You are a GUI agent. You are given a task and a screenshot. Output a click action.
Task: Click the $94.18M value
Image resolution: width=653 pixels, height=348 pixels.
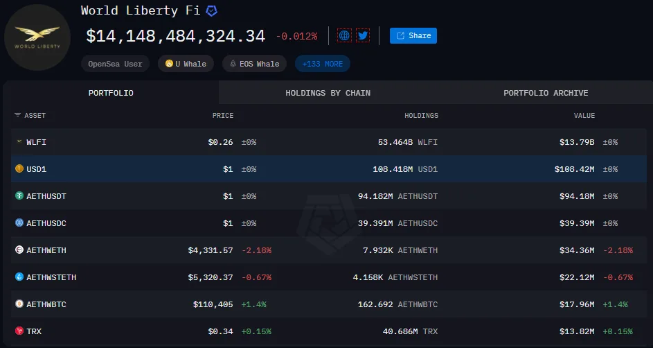tap(577, 196)
